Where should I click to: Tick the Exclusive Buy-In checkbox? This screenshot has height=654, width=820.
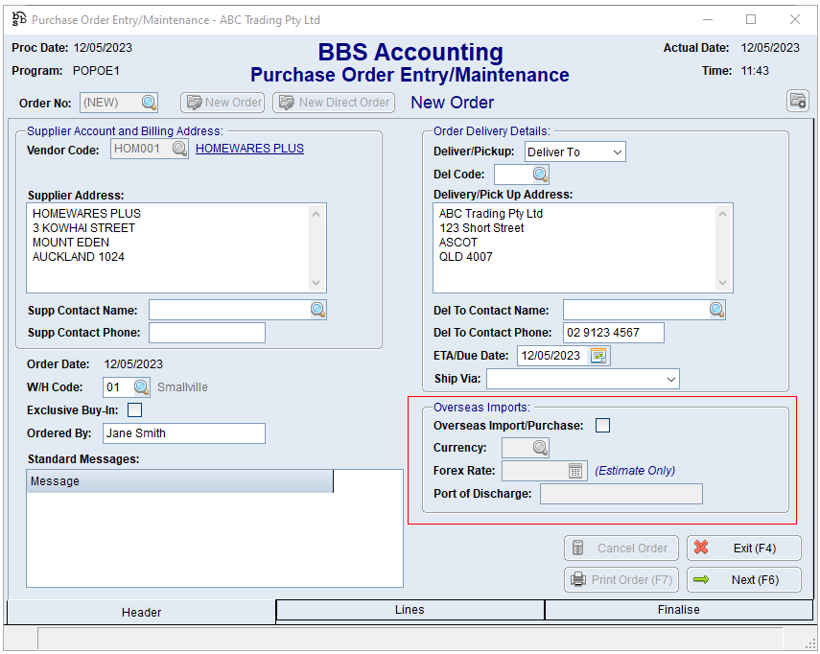(x=135, y=410)
